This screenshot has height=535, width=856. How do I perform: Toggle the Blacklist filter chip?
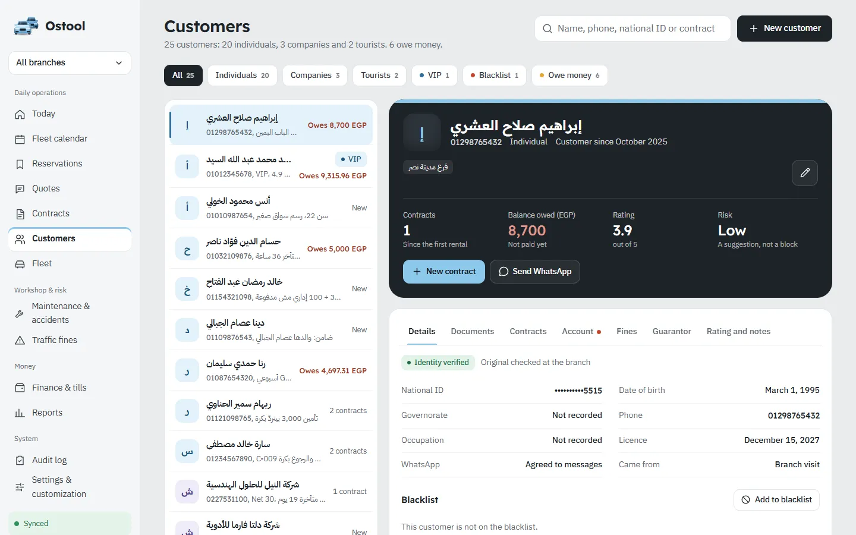pos(495,75)
